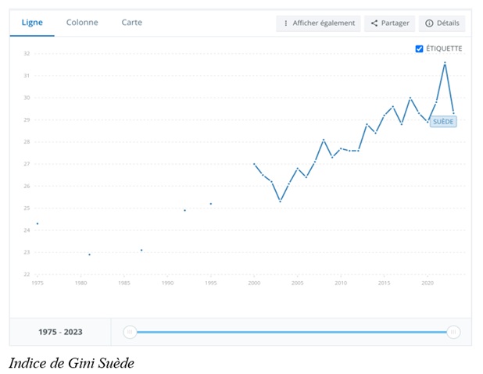This screenshot has width=483, height=374.
Task: Click the three-dot icon beside Afficher également
Action: (286, 23)
